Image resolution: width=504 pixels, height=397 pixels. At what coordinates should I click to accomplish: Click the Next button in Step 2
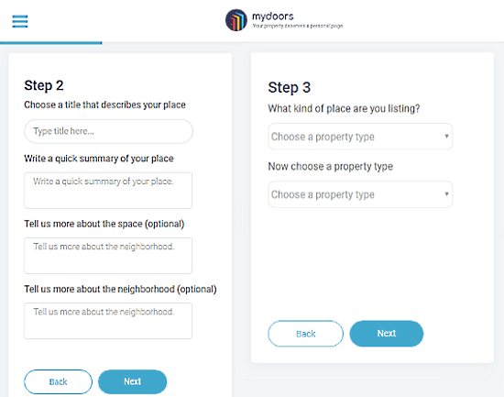133,382
